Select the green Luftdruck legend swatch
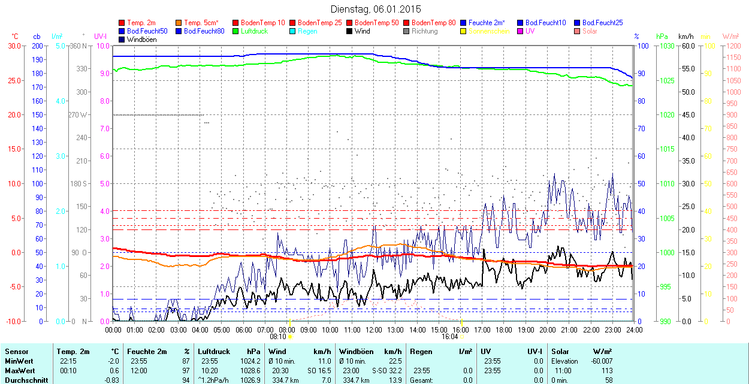 pyautogui.click(x=236, y=31)
